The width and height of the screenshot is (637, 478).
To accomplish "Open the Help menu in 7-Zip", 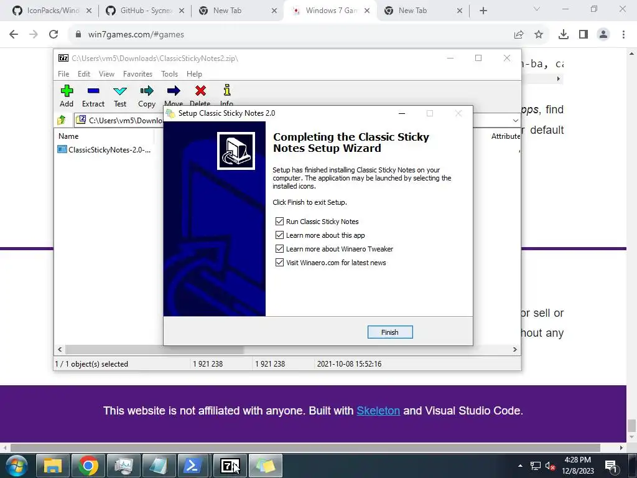I will (194, 74).
